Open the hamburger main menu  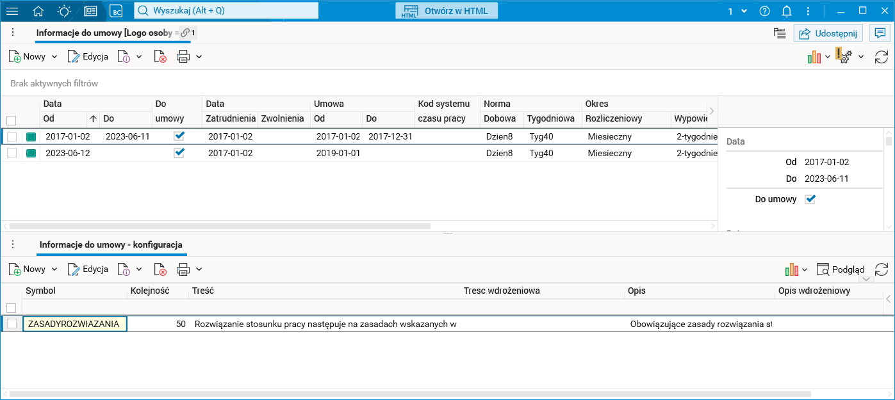[12, 11]
